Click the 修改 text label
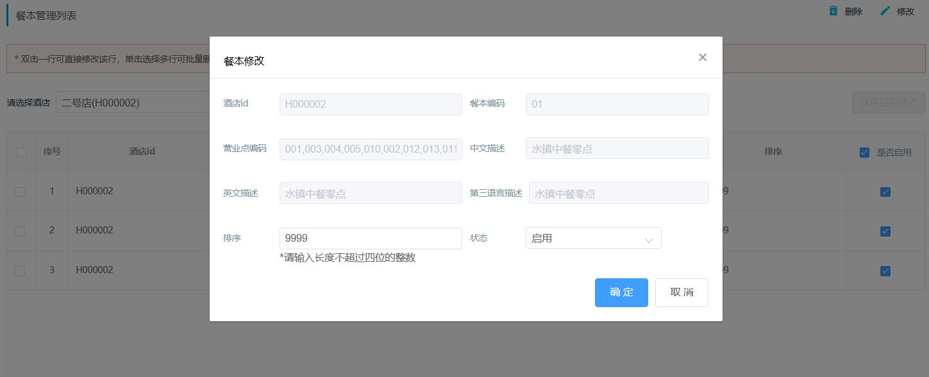The width and height of the screenshot is (929, 377). point(905,12)
